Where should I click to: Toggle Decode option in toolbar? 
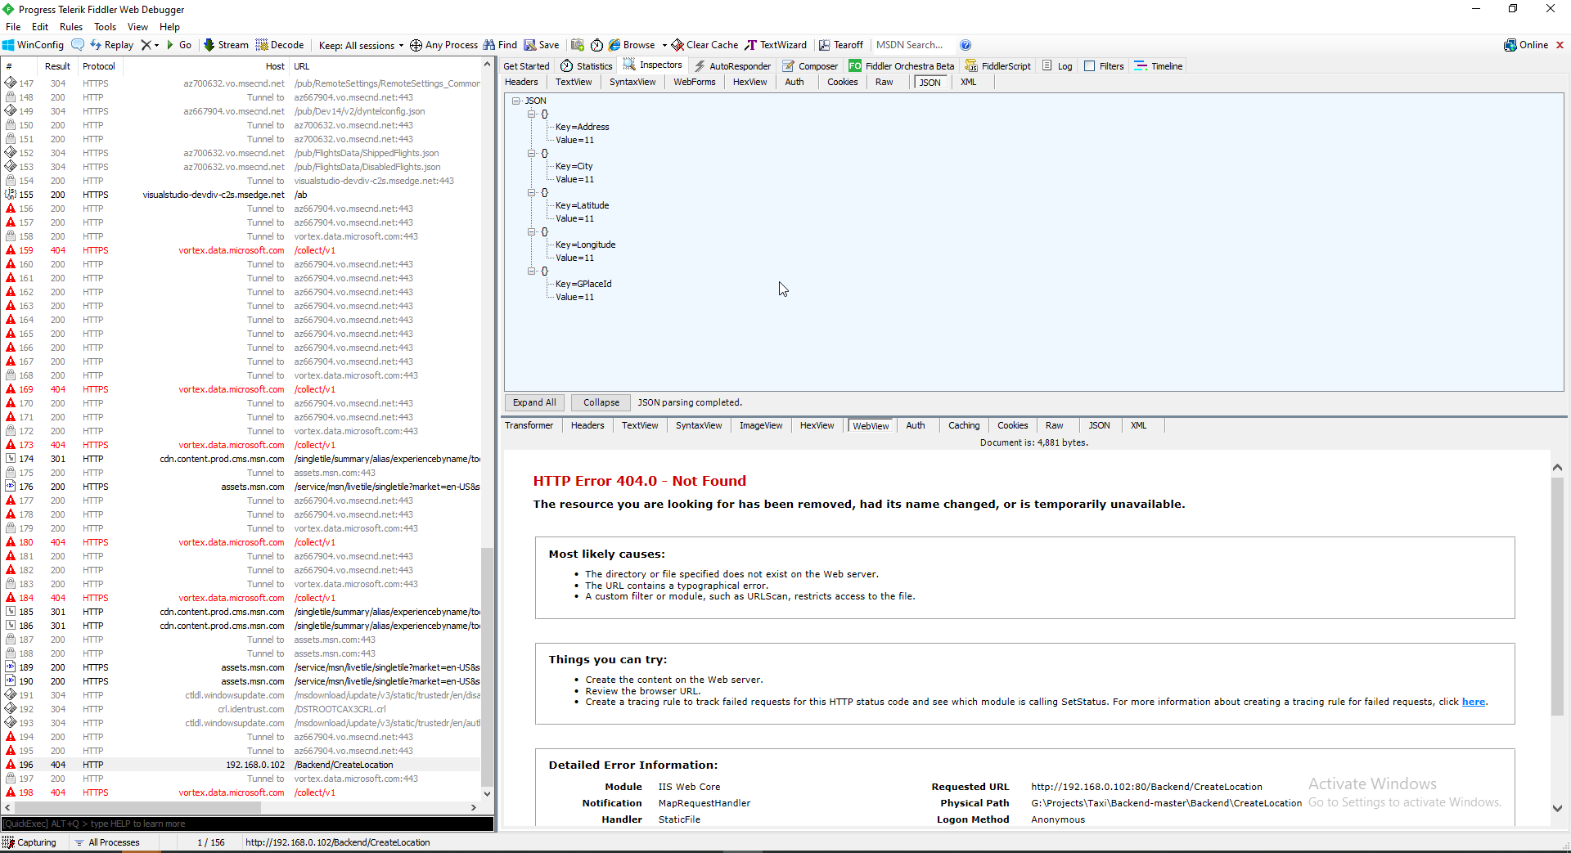[x=280, y=45]
